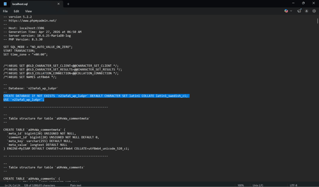Click the OLD_COLLATION_CONNECTION line
The width and height of the screenshot is (319, 187).
[x=61, y=73]
